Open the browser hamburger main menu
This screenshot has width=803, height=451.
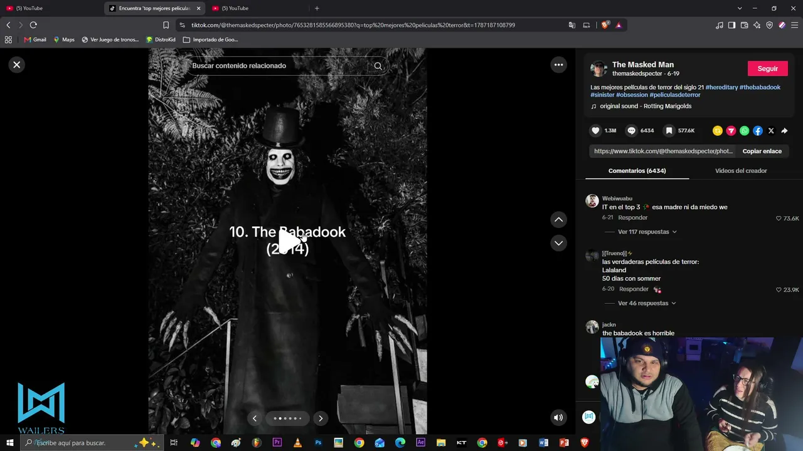coord(795,25)
